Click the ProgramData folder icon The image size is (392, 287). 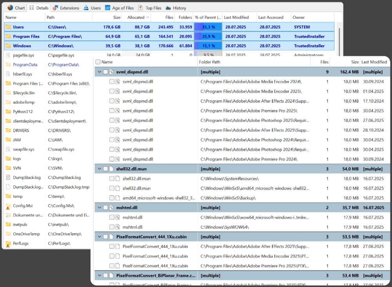(8, 65)
